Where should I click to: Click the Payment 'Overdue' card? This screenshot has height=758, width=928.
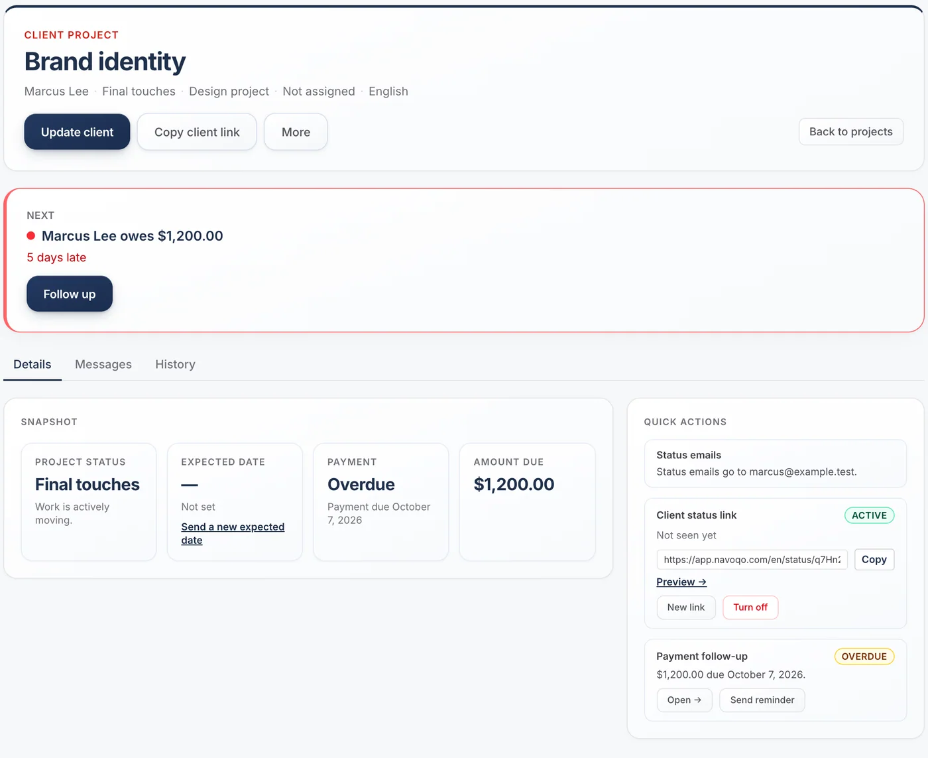381,502
